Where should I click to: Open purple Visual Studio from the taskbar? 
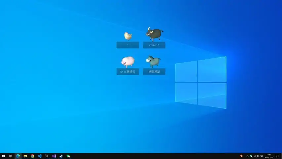pos(54,156)
